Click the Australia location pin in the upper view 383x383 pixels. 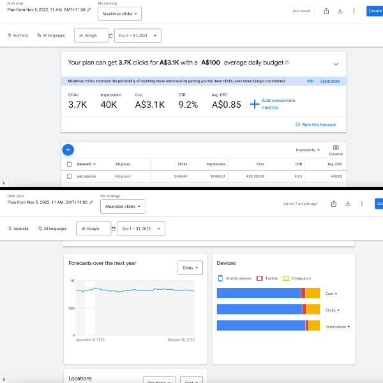pos(10,35)
